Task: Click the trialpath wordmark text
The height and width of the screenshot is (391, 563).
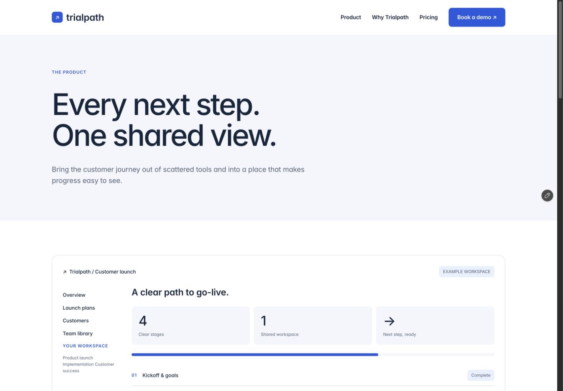Action: coord(85,17)
